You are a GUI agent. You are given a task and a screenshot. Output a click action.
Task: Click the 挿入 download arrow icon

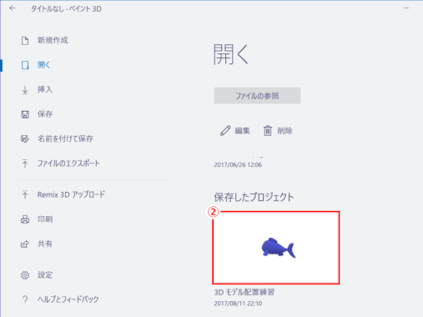click(x=25, y=90)
